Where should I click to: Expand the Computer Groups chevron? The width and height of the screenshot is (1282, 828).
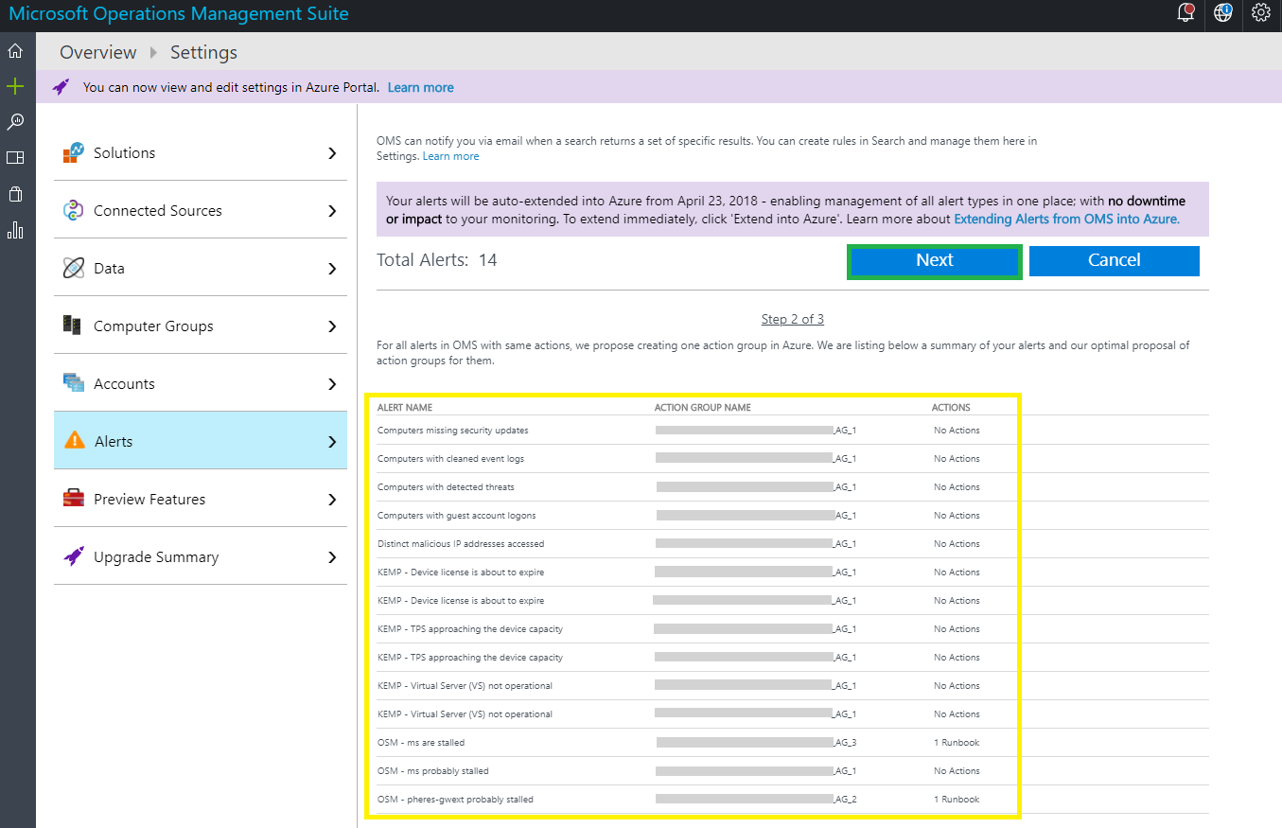point(332,326)
